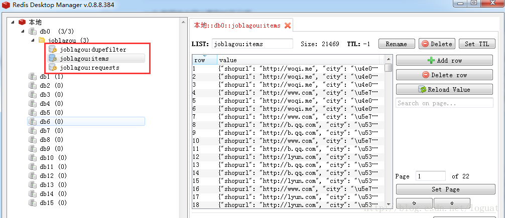Viewport: 505px width, 218px height.
Task: Click the Redis Desktop Manager title icon
Action: [x=6, y=5]
